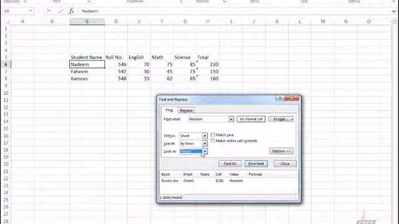399x224 pixels.
Task: Click the Science header cell
Action: 185,57
